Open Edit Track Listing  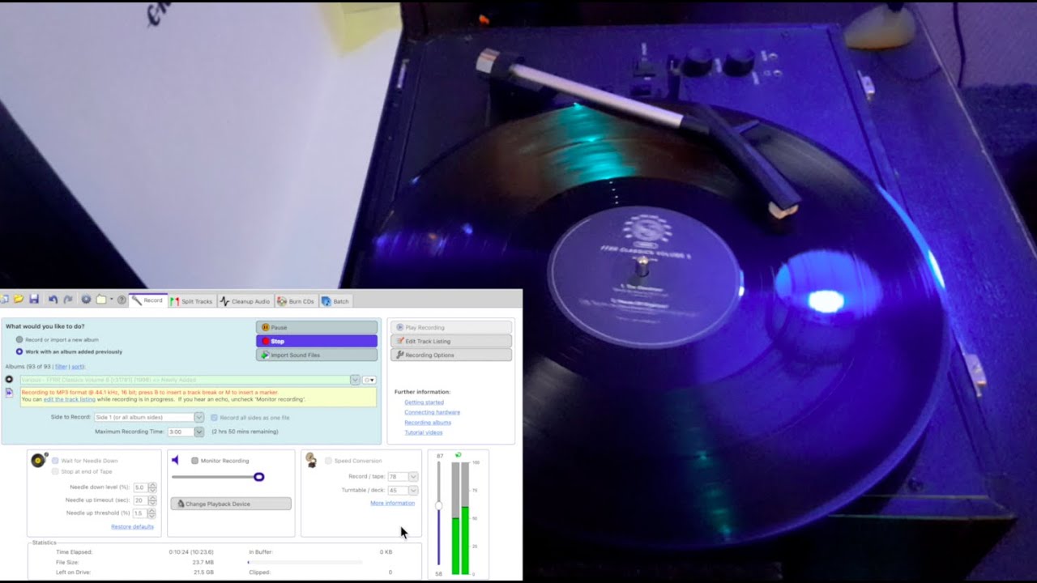click(x=451, y=341)
